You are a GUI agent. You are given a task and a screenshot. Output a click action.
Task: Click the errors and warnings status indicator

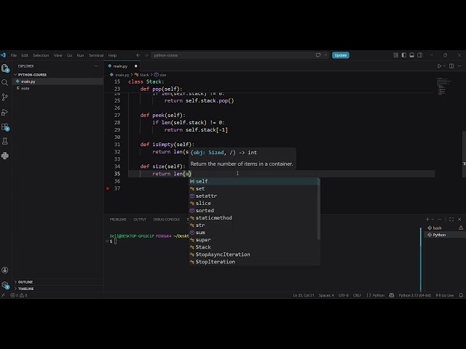pyautogui.click(x=19, y=295)
